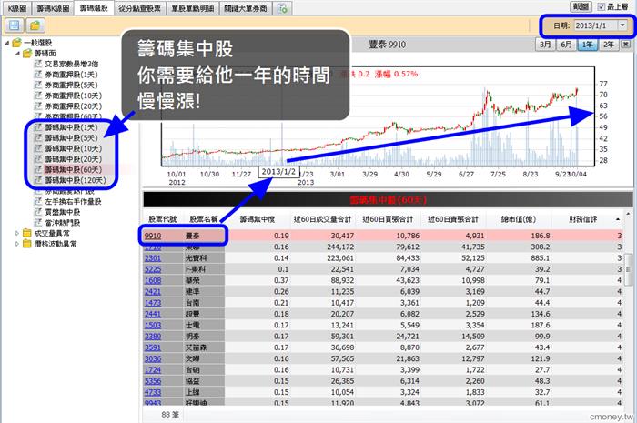Toggle the 最上層 always-on-top checkbox

[602, 7]
